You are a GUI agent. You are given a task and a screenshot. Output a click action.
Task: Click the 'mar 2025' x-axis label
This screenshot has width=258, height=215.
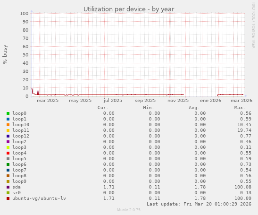point(48,101)
